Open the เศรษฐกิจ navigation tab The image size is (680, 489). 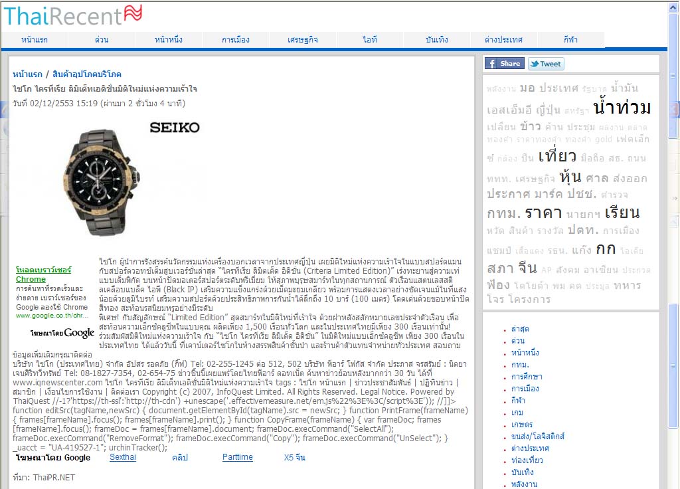coord(303,39)
